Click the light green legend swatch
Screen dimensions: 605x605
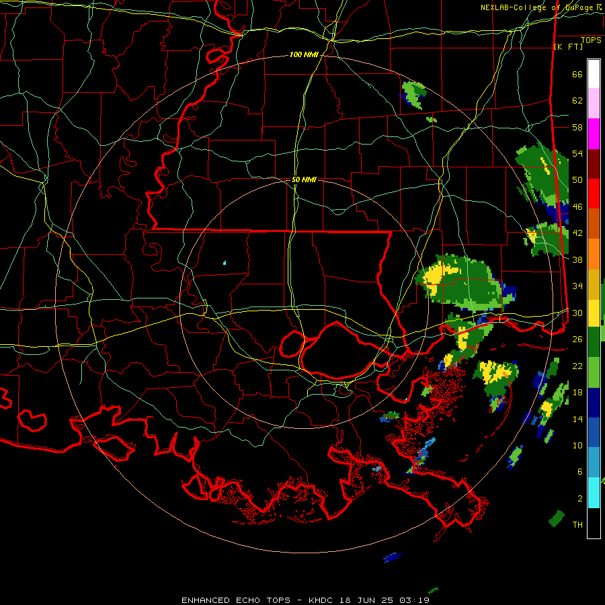[x=594, y=372]
